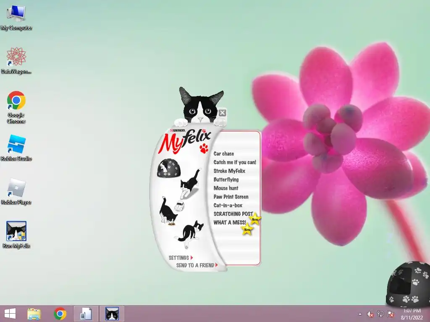
Task: Open the network tray icon
Action: pyautogui.click(x=380, y=314)
